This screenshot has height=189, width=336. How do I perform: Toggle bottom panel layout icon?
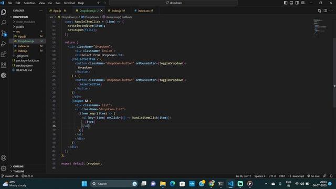pos(291,3)
